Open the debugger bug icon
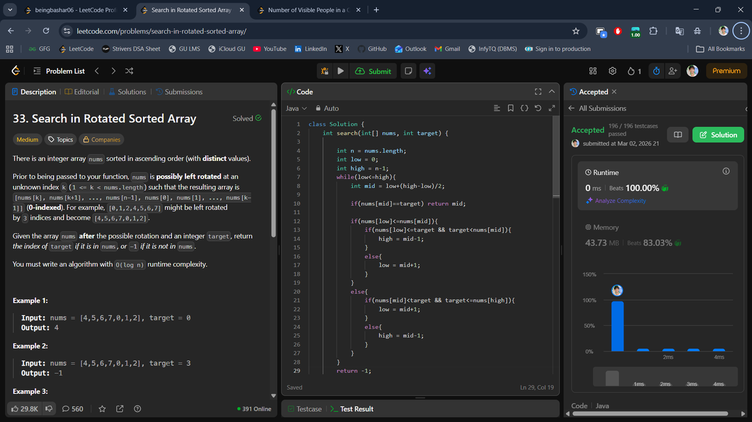The width and height of the screenshot is (752, 422). (x=325, y=71)
